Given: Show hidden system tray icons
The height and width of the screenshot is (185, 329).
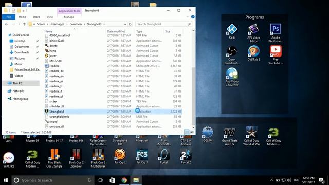Looking at the screenshot, I should click(x=272, y=180).
